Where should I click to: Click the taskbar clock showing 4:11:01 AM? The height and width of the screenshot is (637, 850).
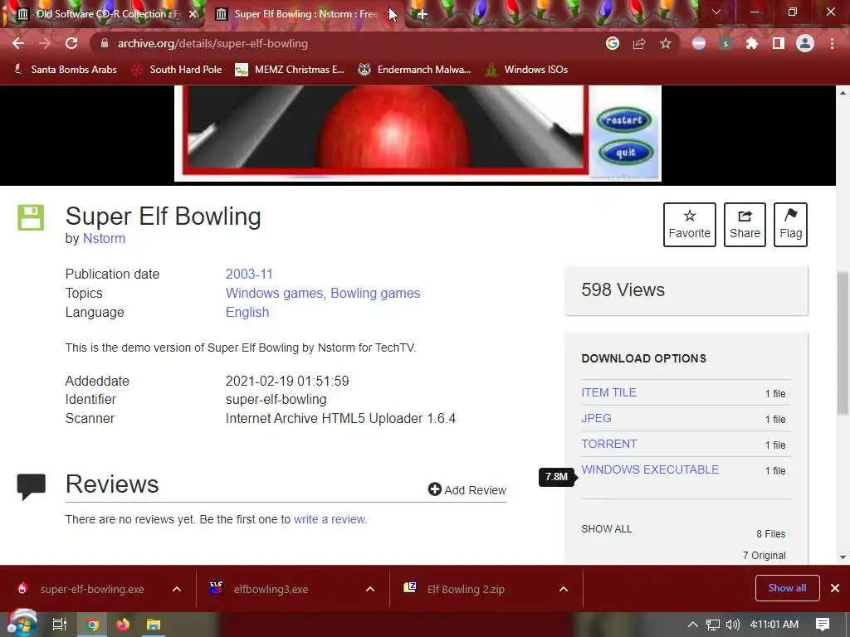[774, 625]
